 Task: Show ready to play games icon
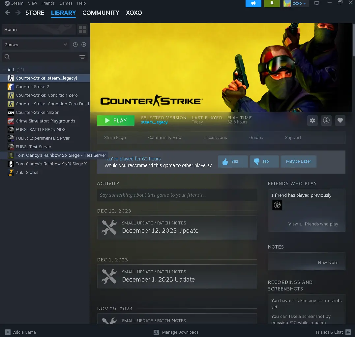84,45
